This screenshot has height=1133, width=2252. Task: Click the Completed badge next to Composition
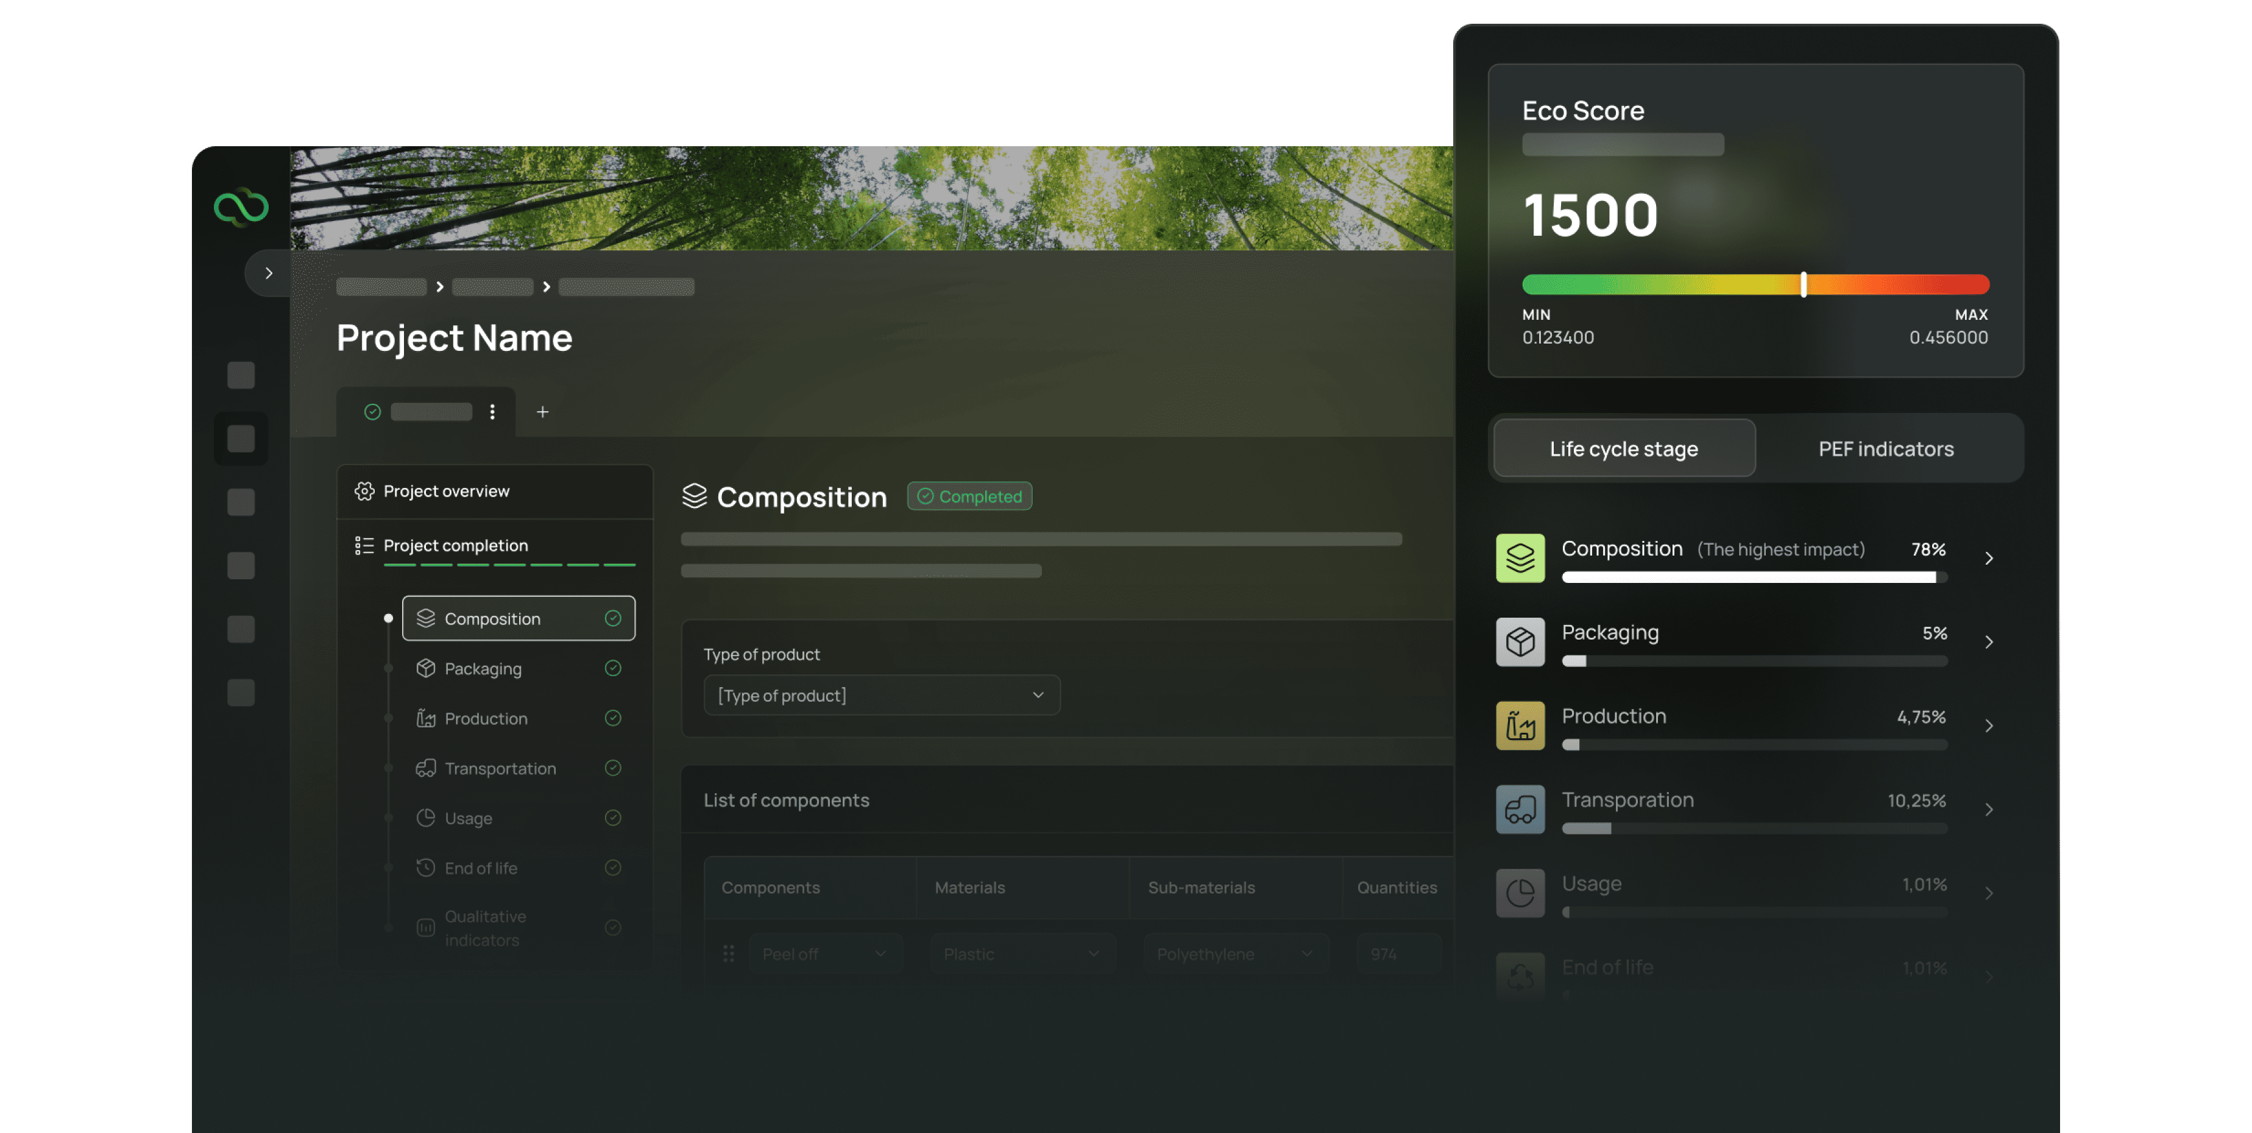969,496
